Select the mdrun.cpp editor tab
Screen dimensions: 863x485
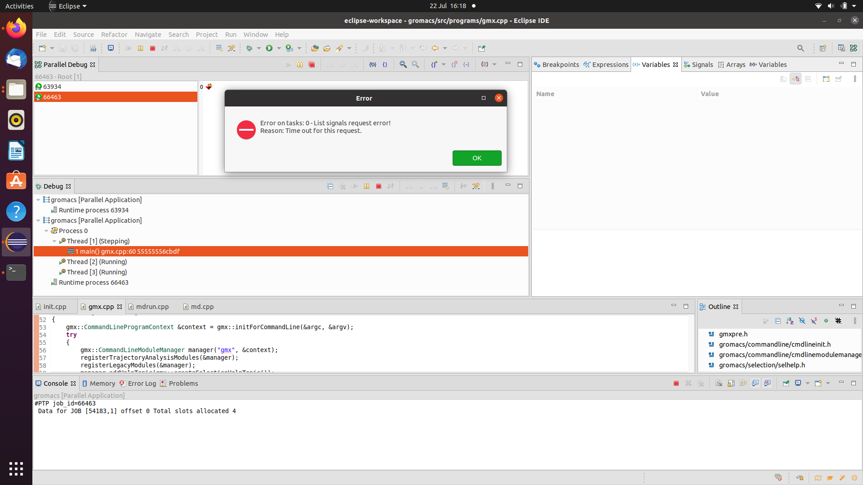point(152,307)
